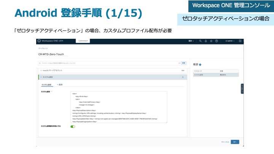Toggle the カスタム参照値 switch
Image resolution: width=274 pixels, height=154 pixels.
pos(73,127)
